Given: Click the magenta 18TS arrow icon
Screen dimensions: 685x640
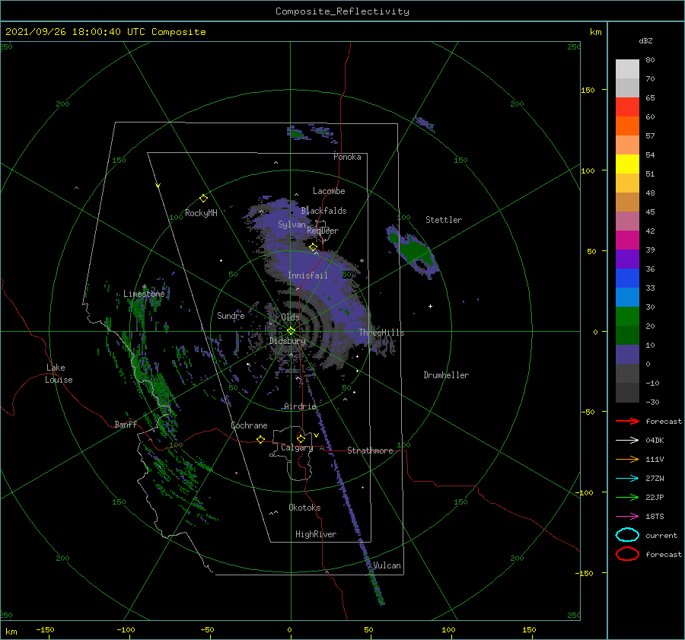Looking at the screenshot, I should [627, 517].
